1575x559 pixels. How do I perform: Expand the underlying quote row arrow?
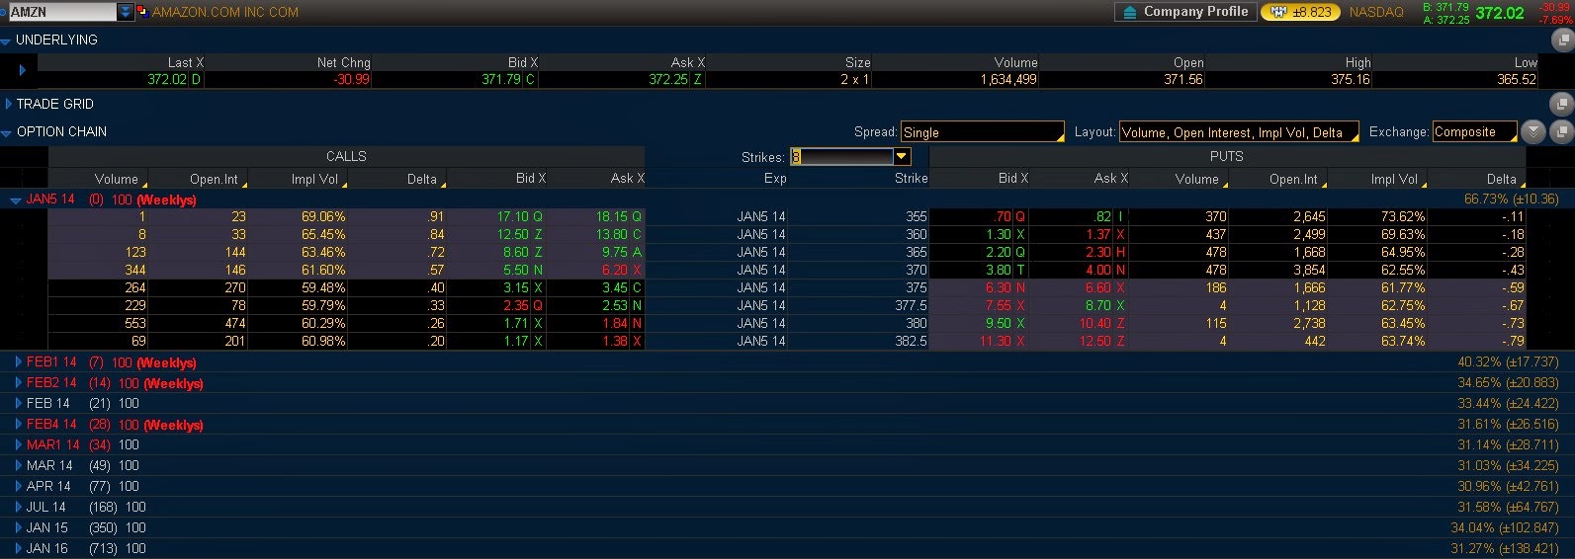click(x=22, y=70)
